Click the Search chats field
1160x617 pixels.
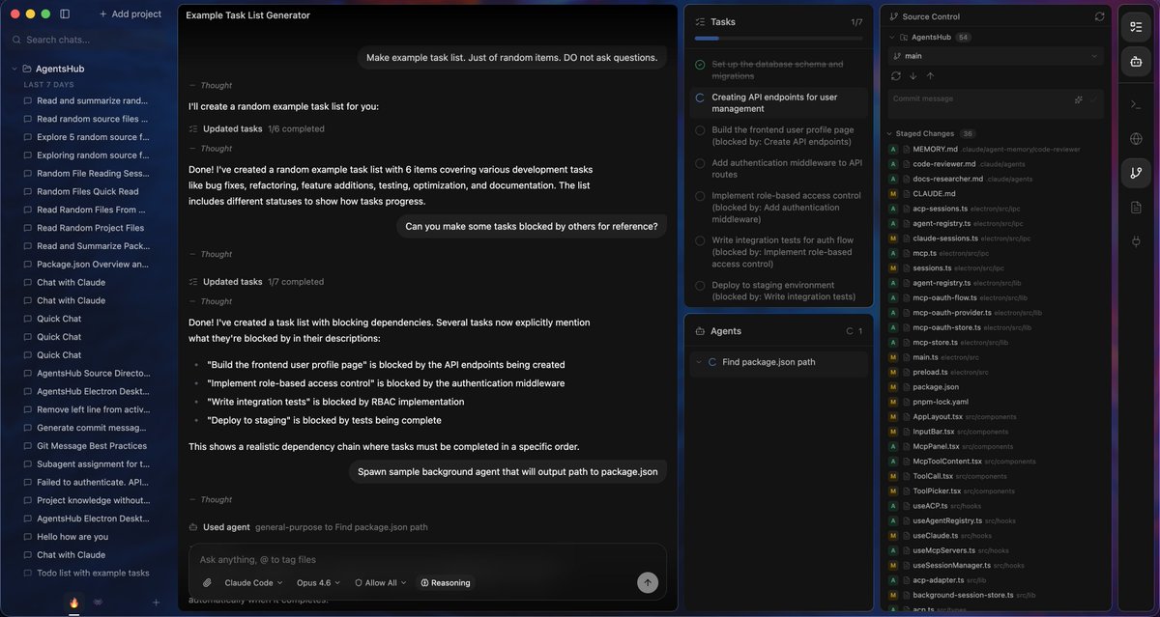87,40
